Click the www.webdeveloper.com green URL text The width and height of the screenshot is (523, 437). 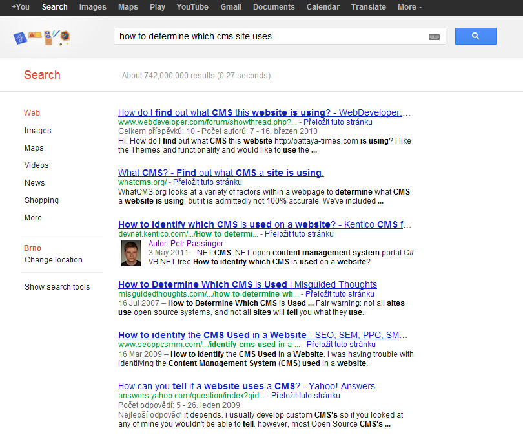(207, 122)
